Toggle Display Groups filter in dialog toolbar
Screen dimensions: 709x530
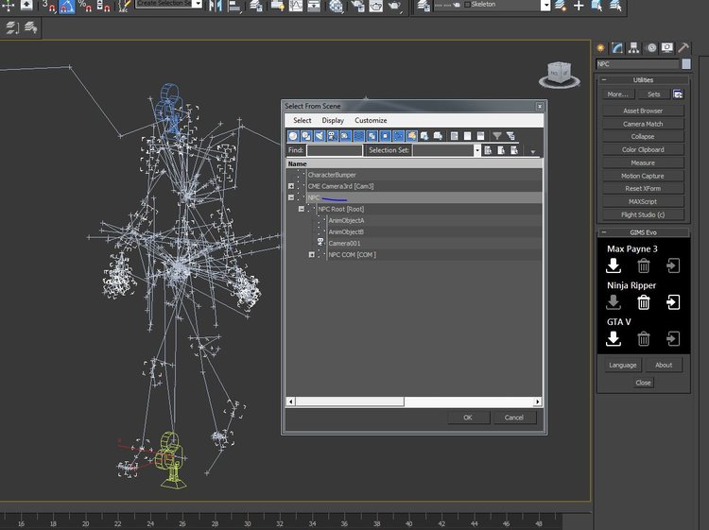tap(372, 136)
